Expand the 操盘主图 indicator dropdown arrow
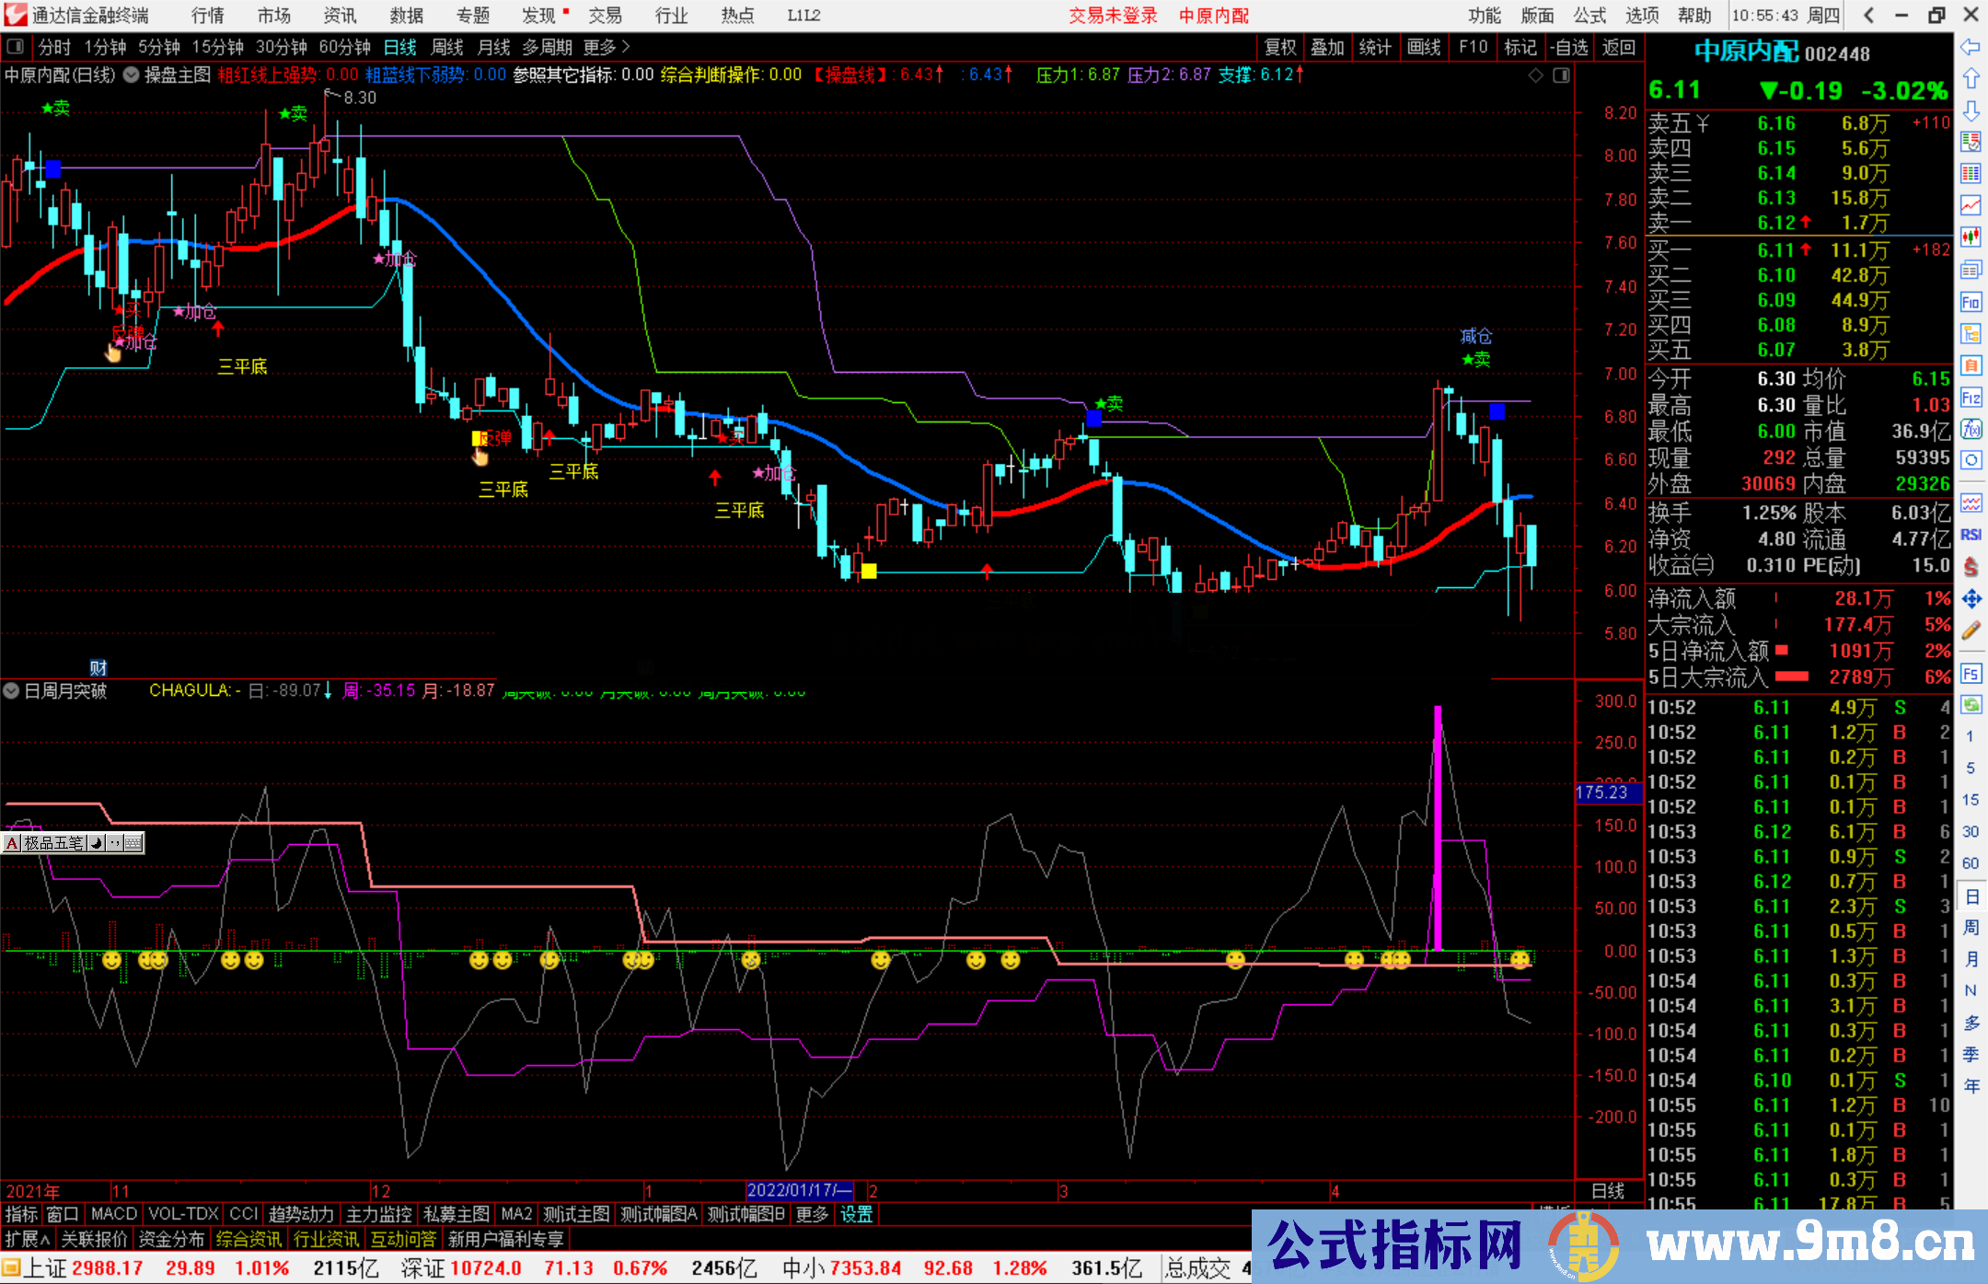This screenshot has height=1284, width=1988. (132, 75)
